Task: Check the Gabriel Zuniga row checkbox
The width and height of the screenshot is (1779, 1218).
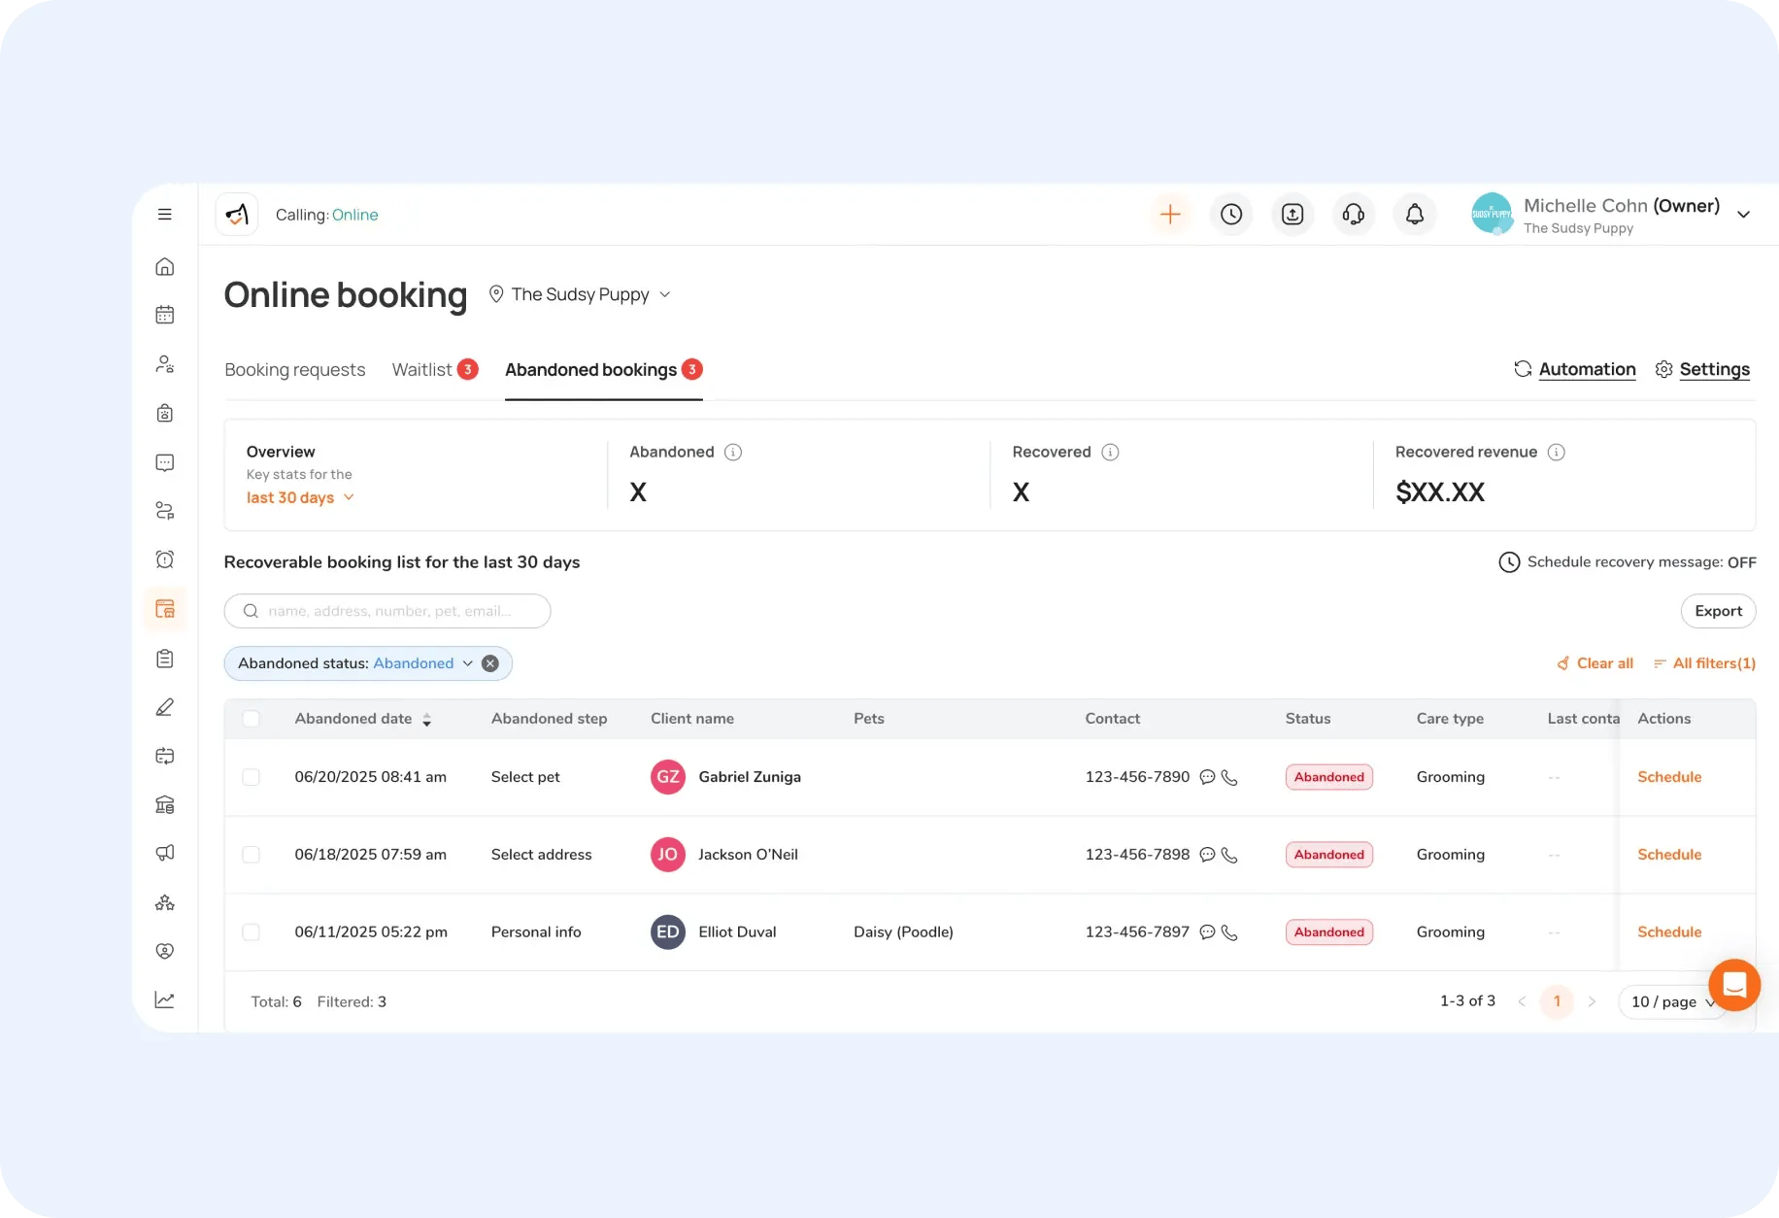Action: [x=252, y=777]
